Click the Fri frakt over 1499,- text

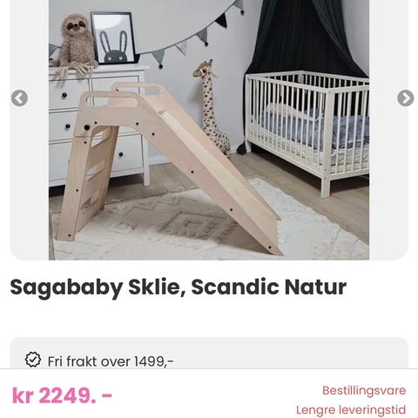point(111,361)
